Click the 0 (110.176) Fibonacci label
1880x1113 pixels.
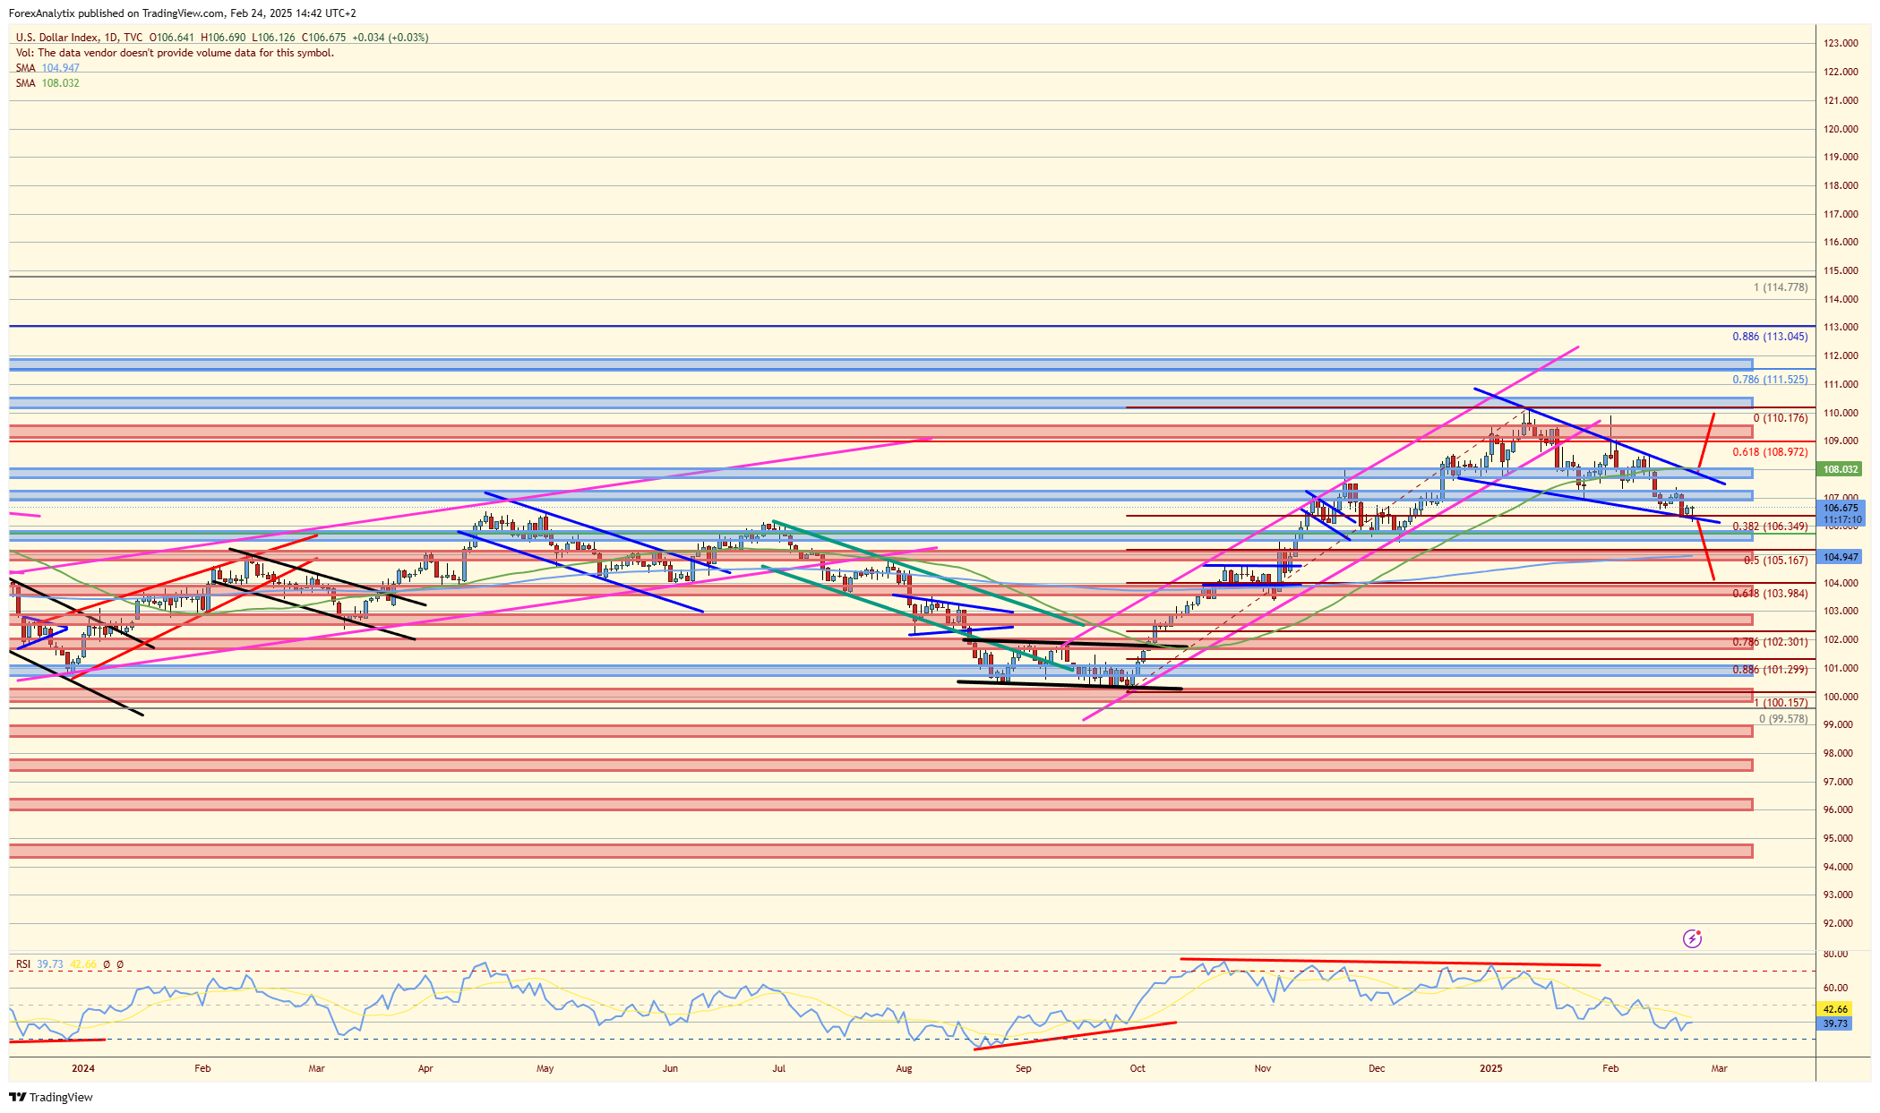(x=1781, y=418)
